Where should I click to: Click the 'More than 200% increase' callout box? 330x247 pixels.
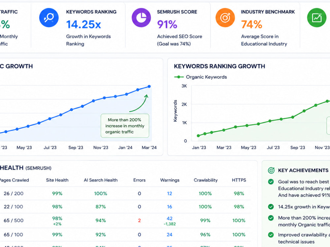[125, 126]
